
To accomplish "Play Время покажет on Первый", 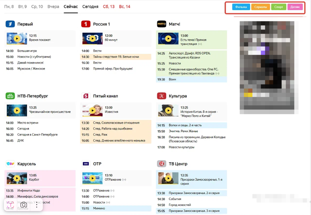I will tap(17, 39).
